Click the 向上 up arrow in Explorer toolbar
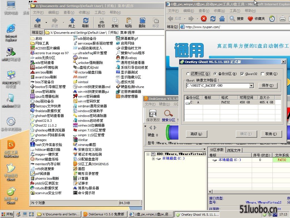This screenshot has height=218, width=290. tap(72, 23)
